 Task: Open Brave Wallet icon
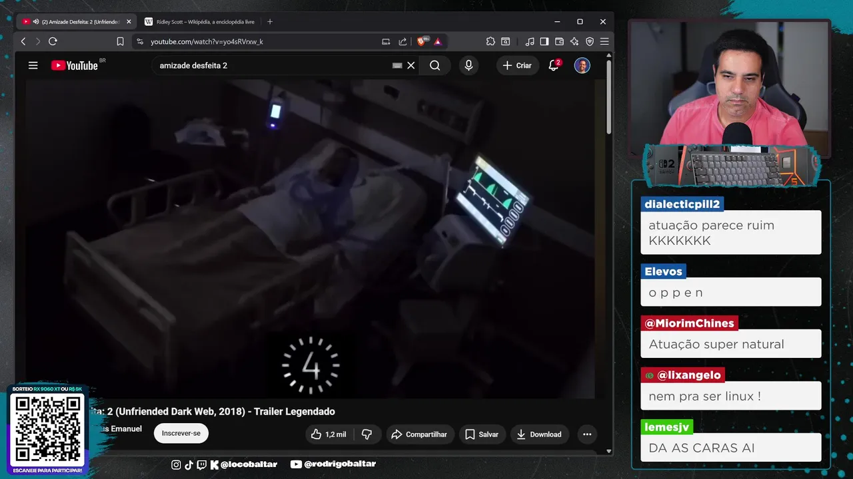point(559,41)
